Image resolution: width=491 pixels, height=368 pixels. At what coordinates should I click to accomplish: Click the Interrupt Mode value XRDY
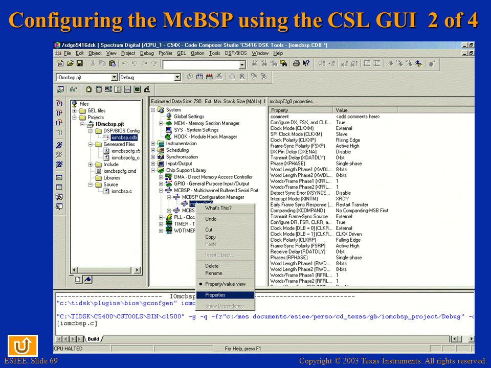pyautogui.click(x=342, y=199)
